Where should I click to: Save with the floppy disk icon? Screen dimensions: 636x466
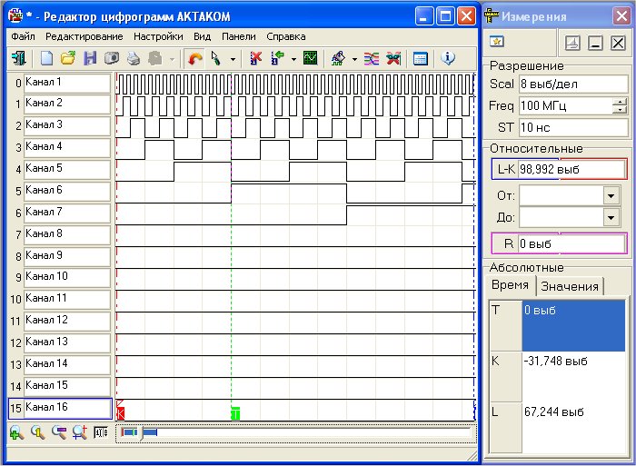pos(90,58)
